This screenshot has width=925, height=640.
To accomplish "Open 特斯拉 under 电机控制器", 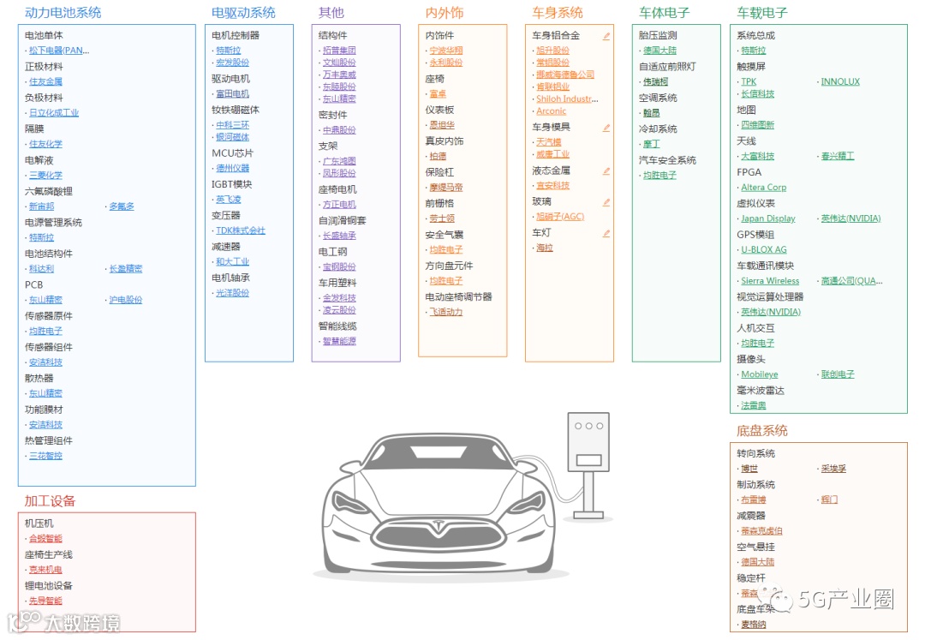I will (229, 51).
